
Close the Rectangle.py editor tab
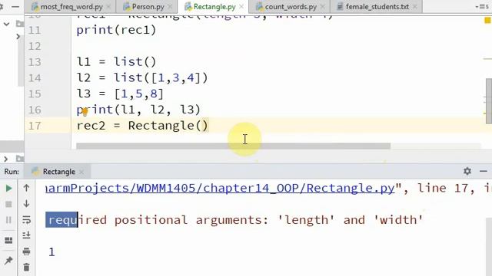241,7
